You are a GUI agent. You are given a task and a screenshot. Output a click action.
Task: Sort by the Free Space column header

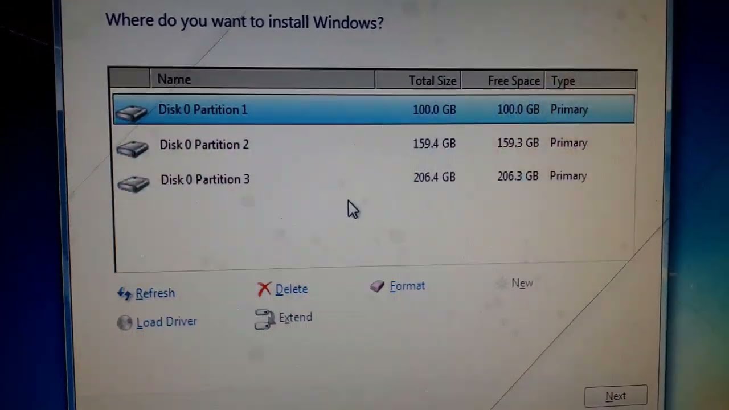(x=503, y=81)
